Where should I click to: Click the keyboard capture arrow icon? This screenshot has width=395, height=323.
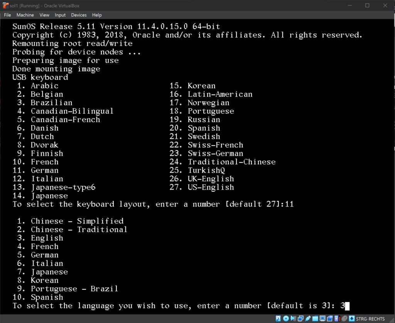(x=352, y=318)
